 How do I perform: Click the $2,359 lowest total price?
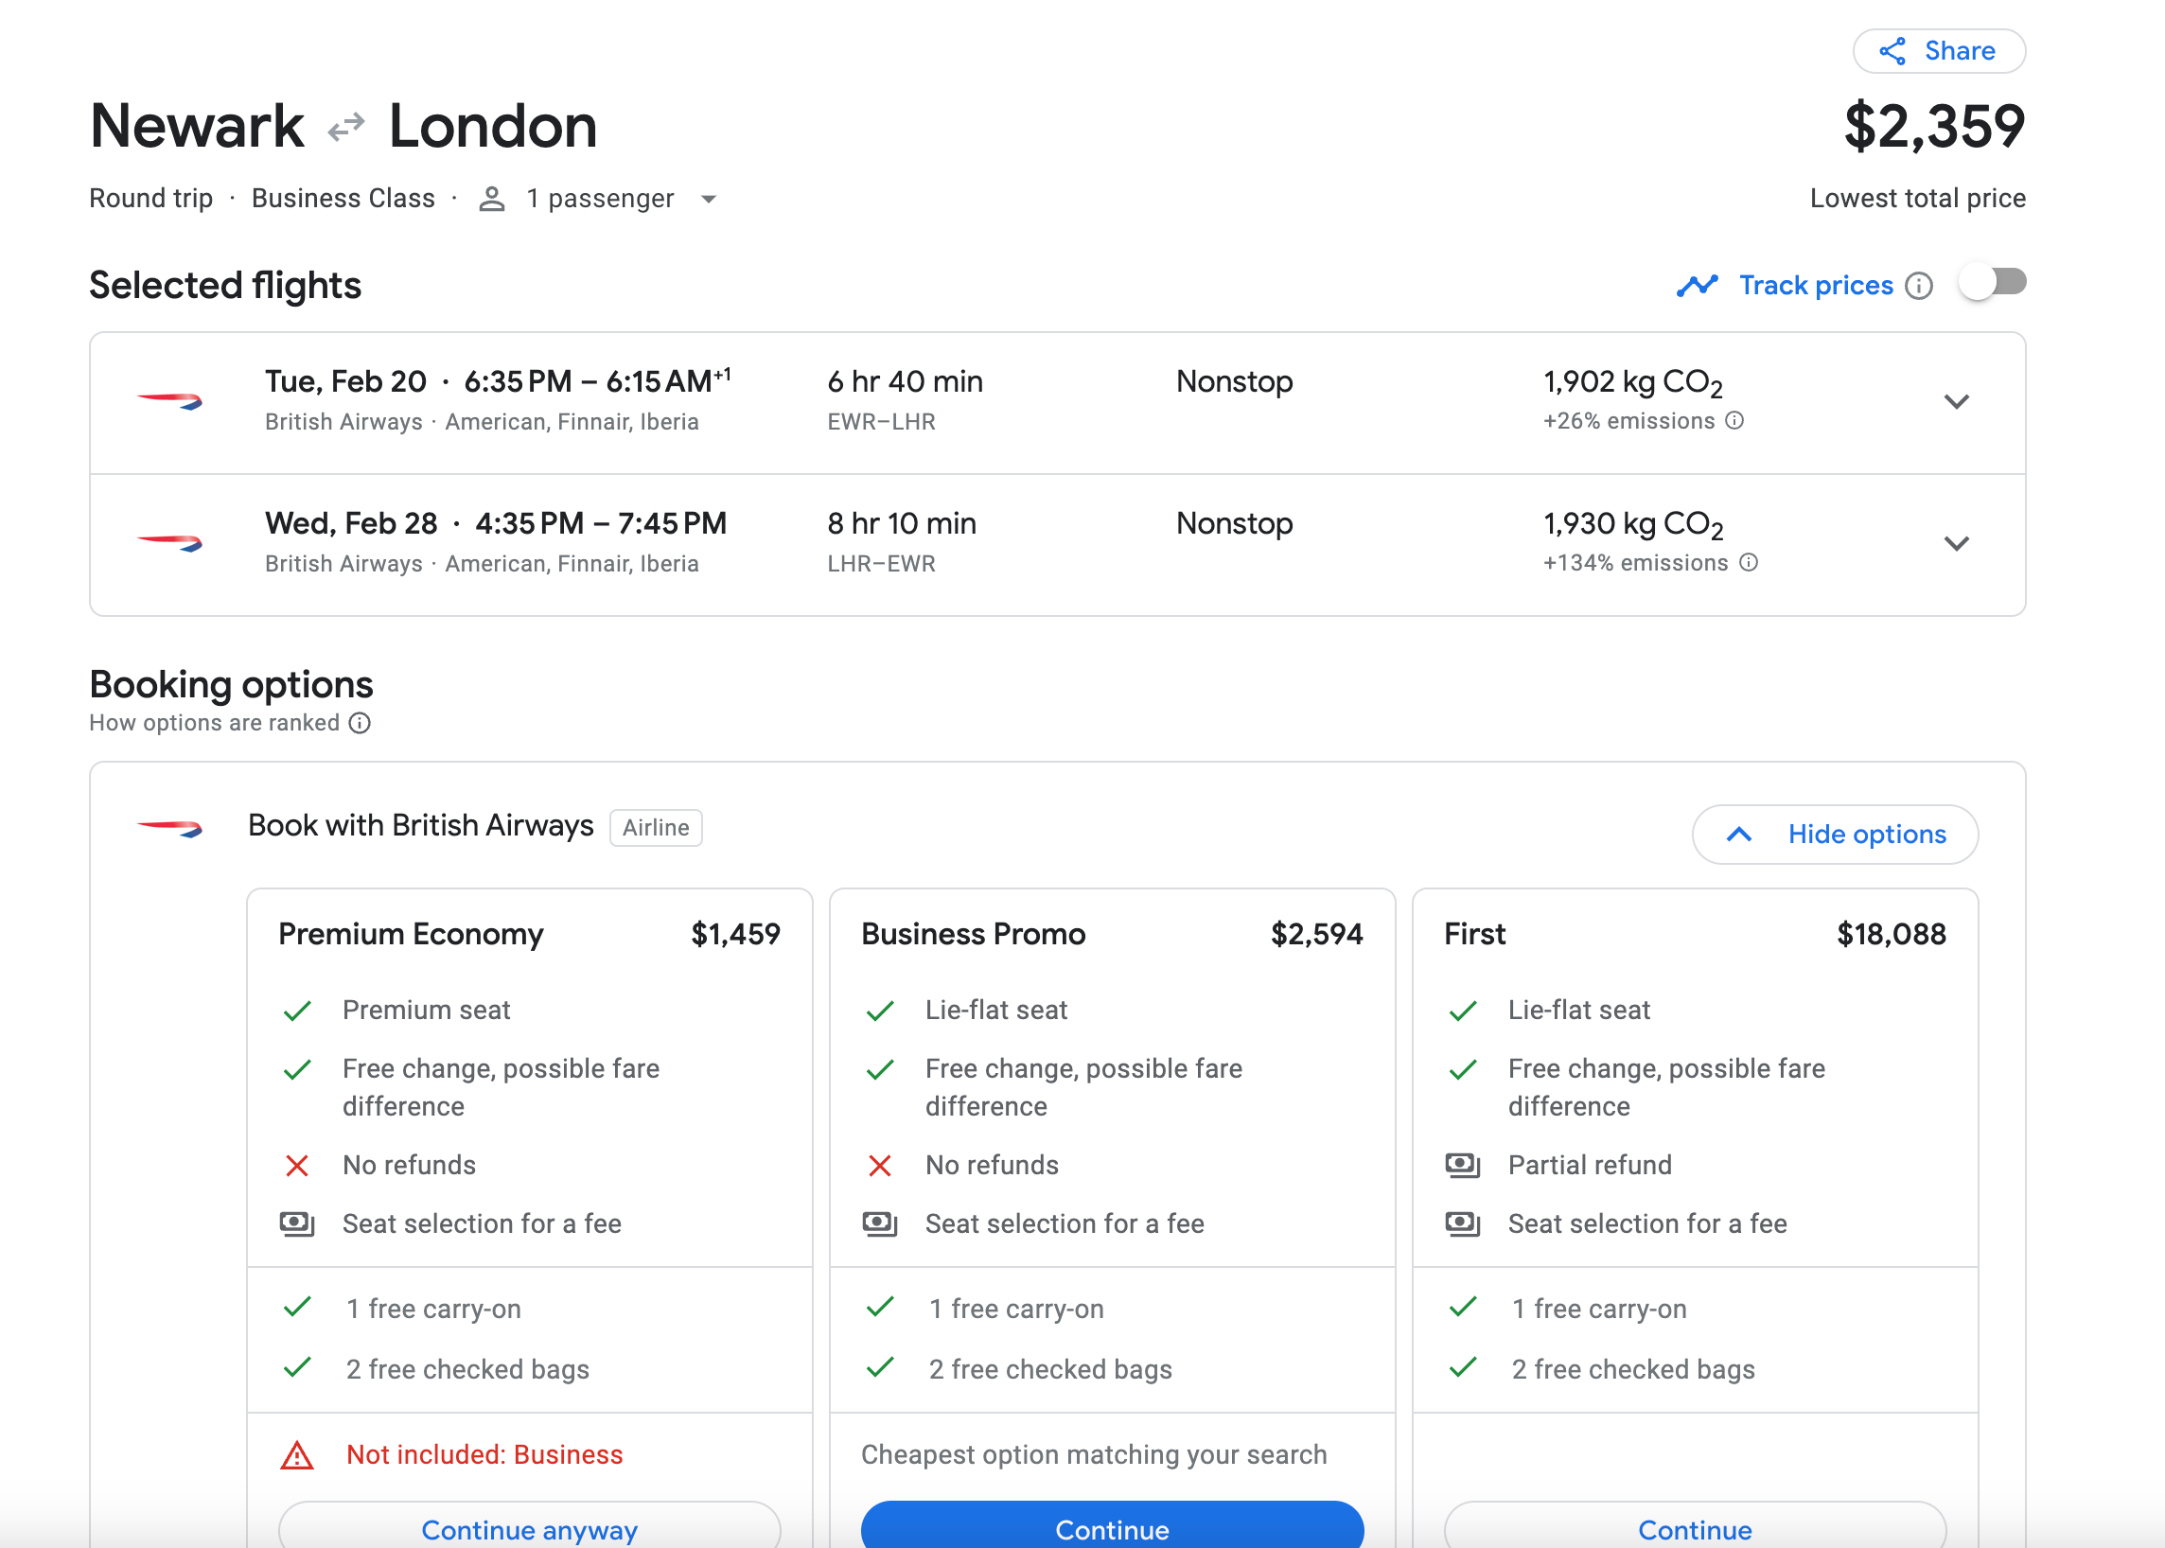coord(1934,127)
